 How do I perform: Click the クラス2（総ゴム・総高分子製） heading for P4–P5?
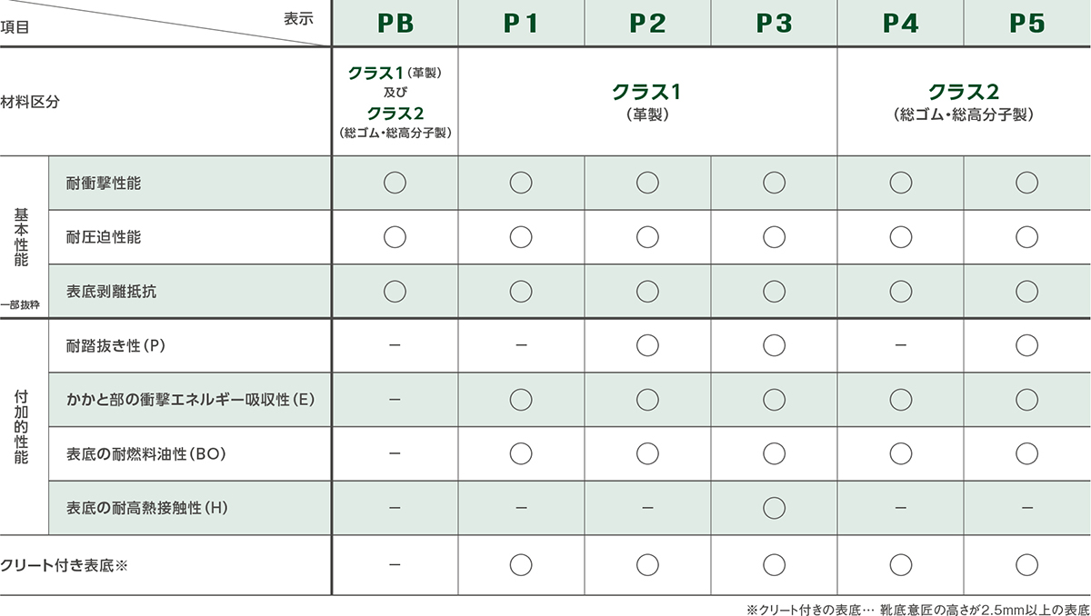point(964,102)
